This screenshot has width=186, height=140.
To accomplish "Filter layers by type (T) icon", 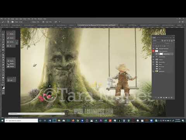I will pos(167,41).
